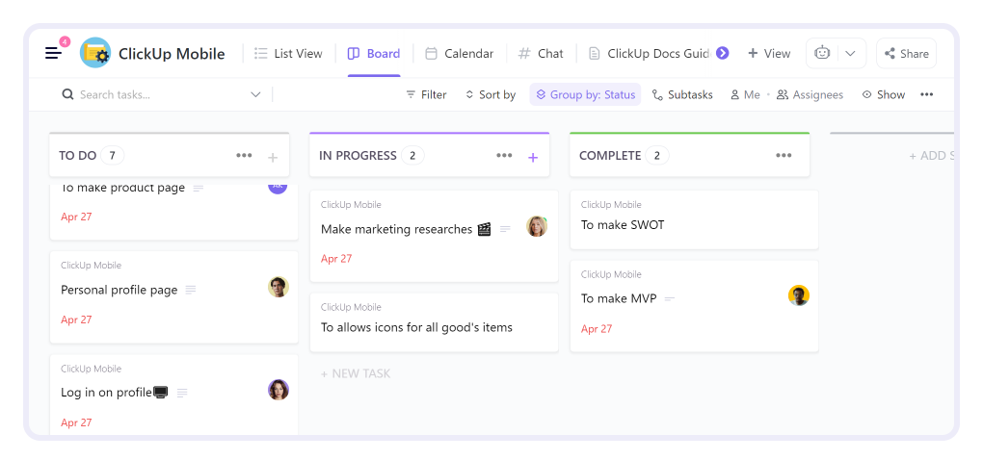Click the purple arrow to show more views

coord(722,53)
